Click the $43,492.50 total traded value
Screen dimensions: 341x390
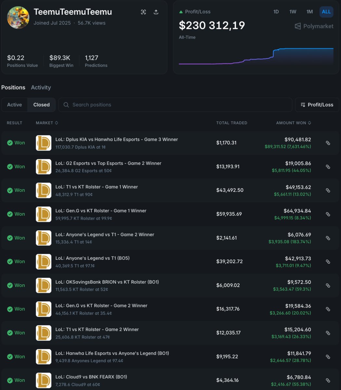click(230, 190)
